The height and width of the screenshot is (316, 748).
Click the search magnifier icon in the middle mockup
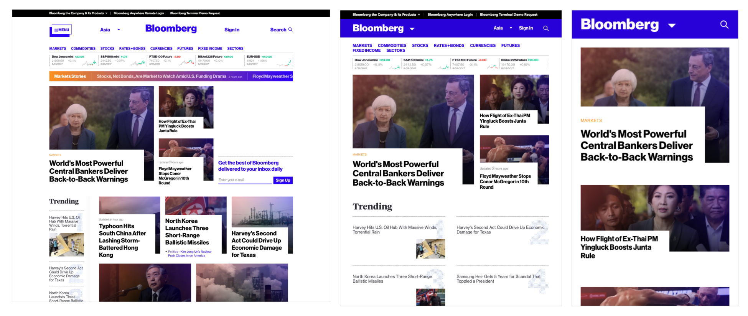[546, 28]
